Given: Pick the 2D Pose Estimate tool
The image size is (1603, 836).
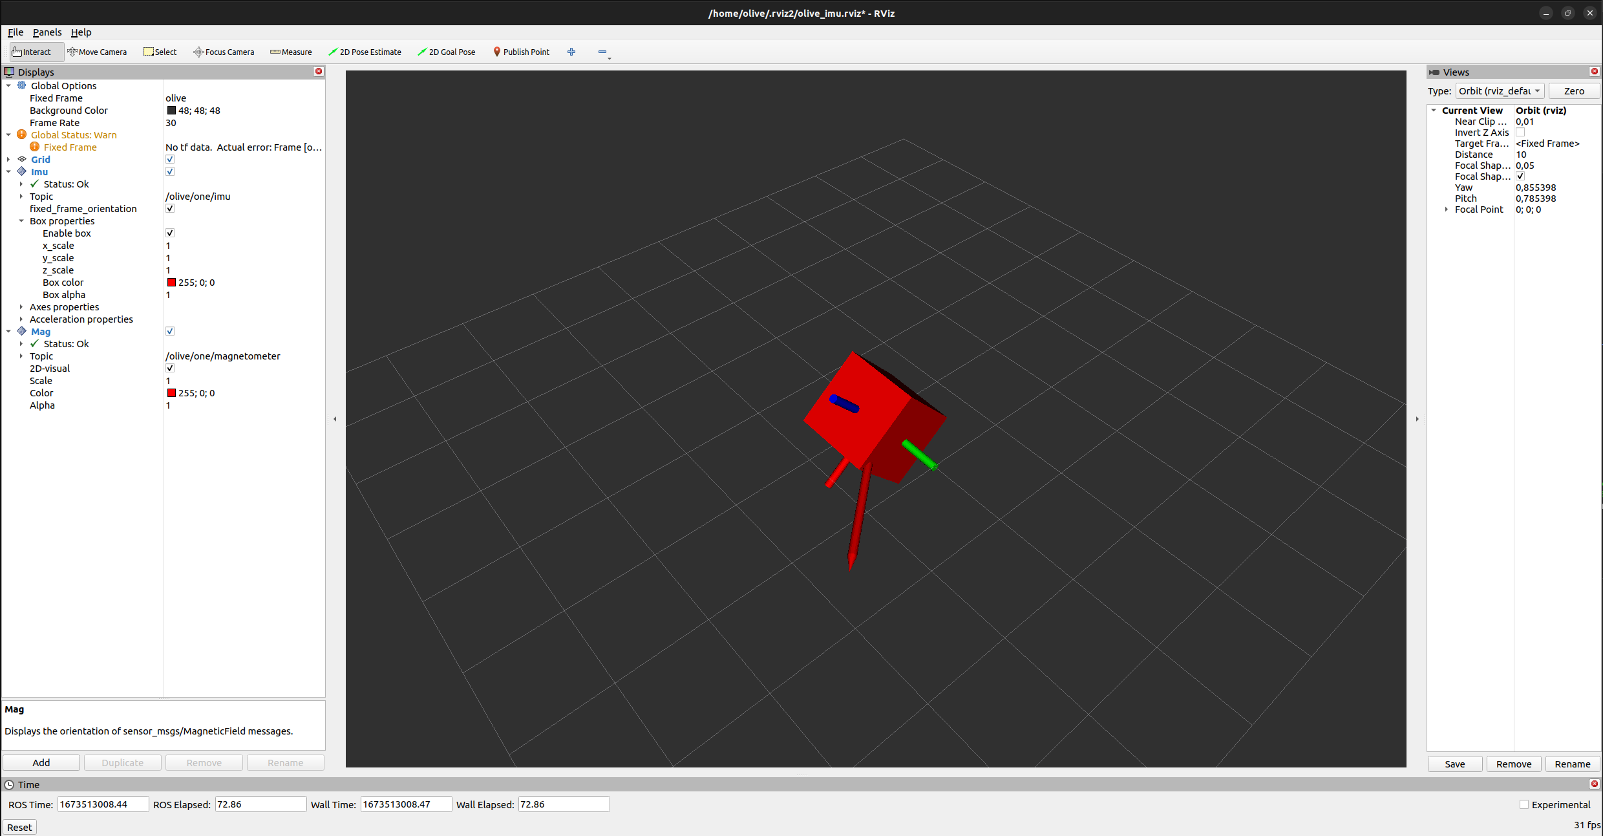Looking at the screenshot, I should (x=365, y=52).
